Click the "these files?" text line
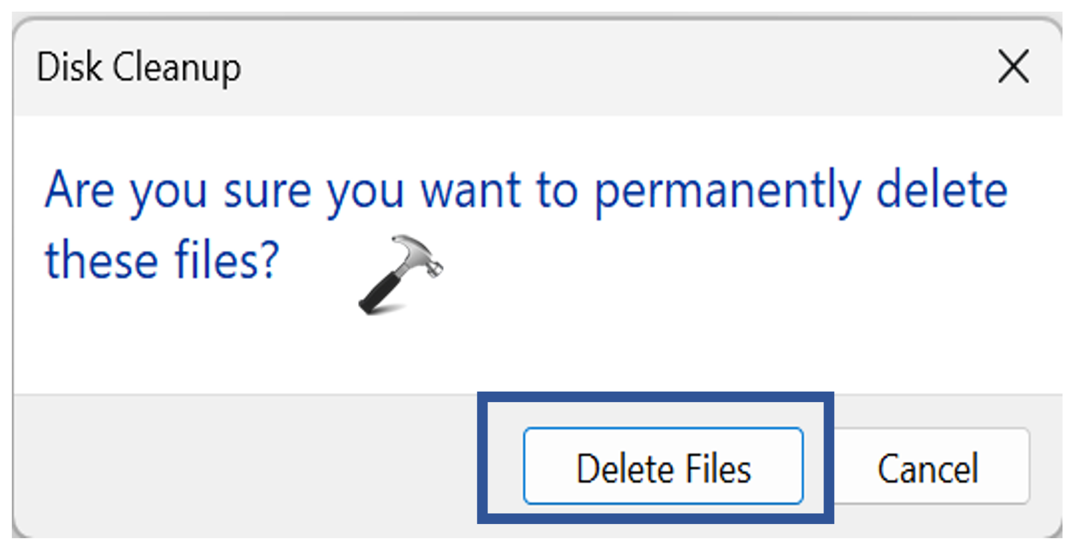Screen dimensions: 1074x550 click(162, 260)
